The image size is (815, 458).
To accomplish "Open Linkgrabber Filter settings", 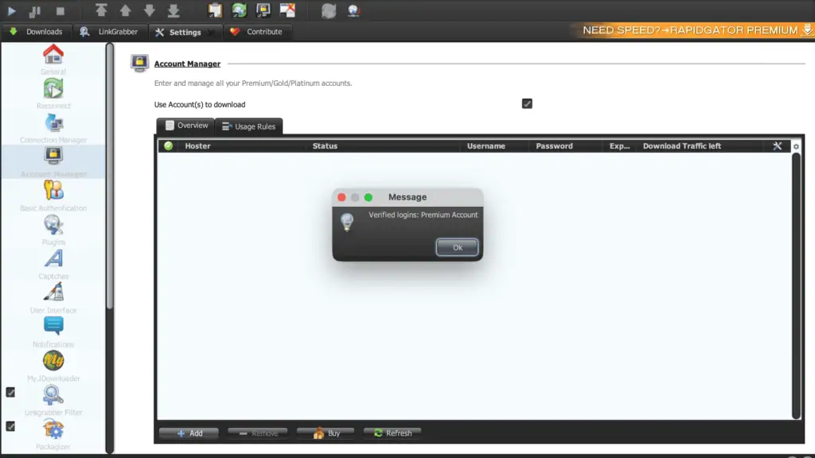I will pos(53,401).
